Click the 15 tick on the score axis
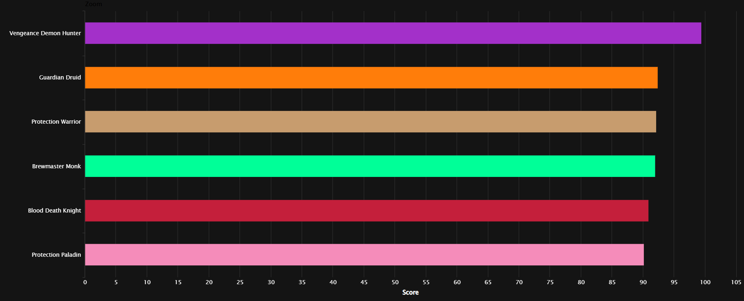 tap(178, 282)
